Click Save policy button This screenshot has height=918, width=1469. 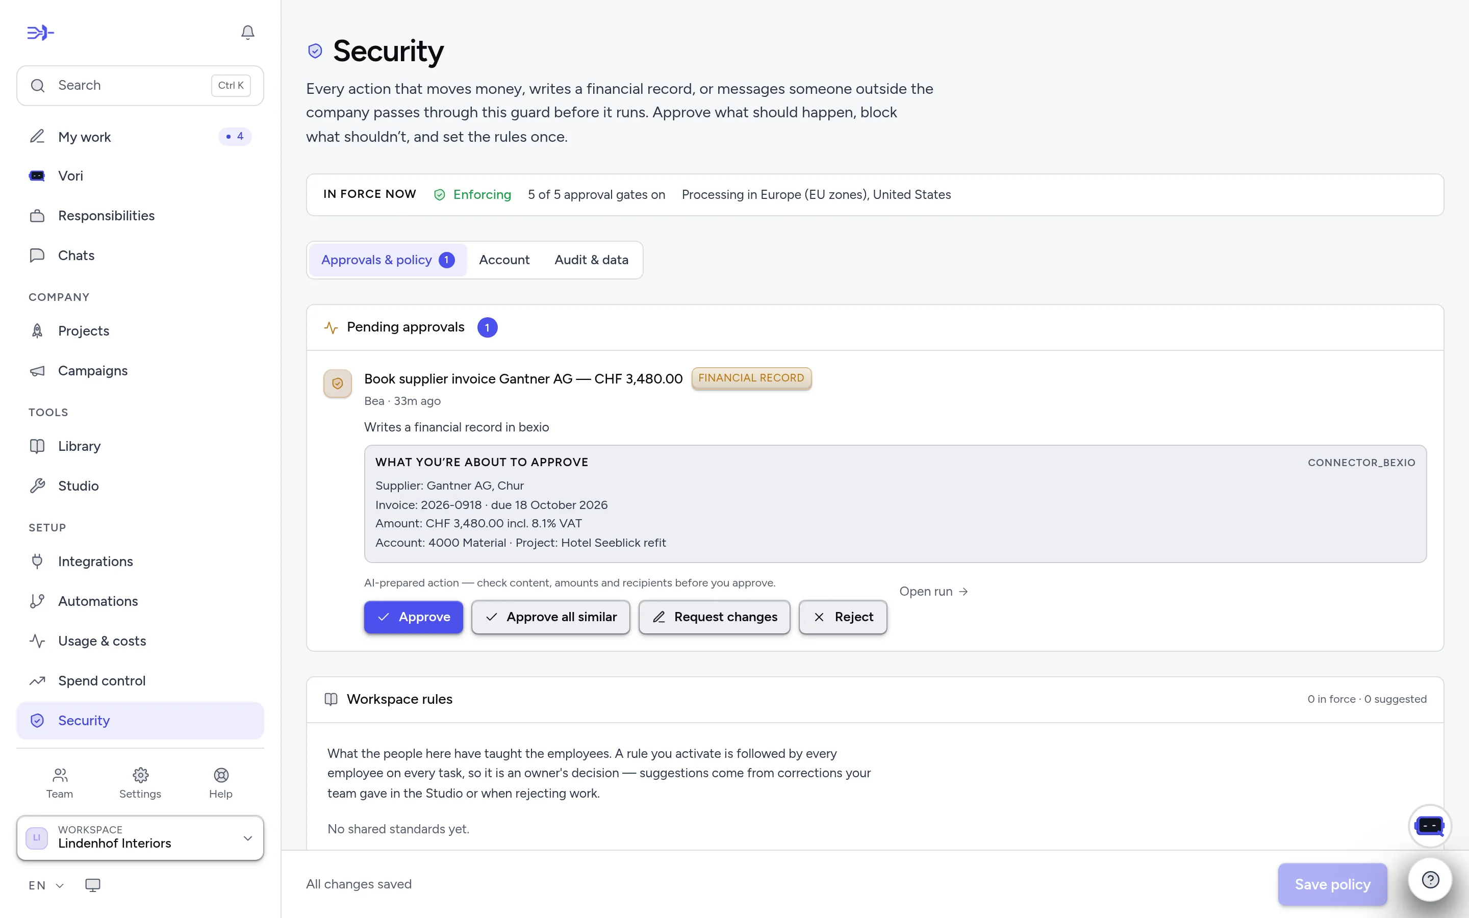1332,885
